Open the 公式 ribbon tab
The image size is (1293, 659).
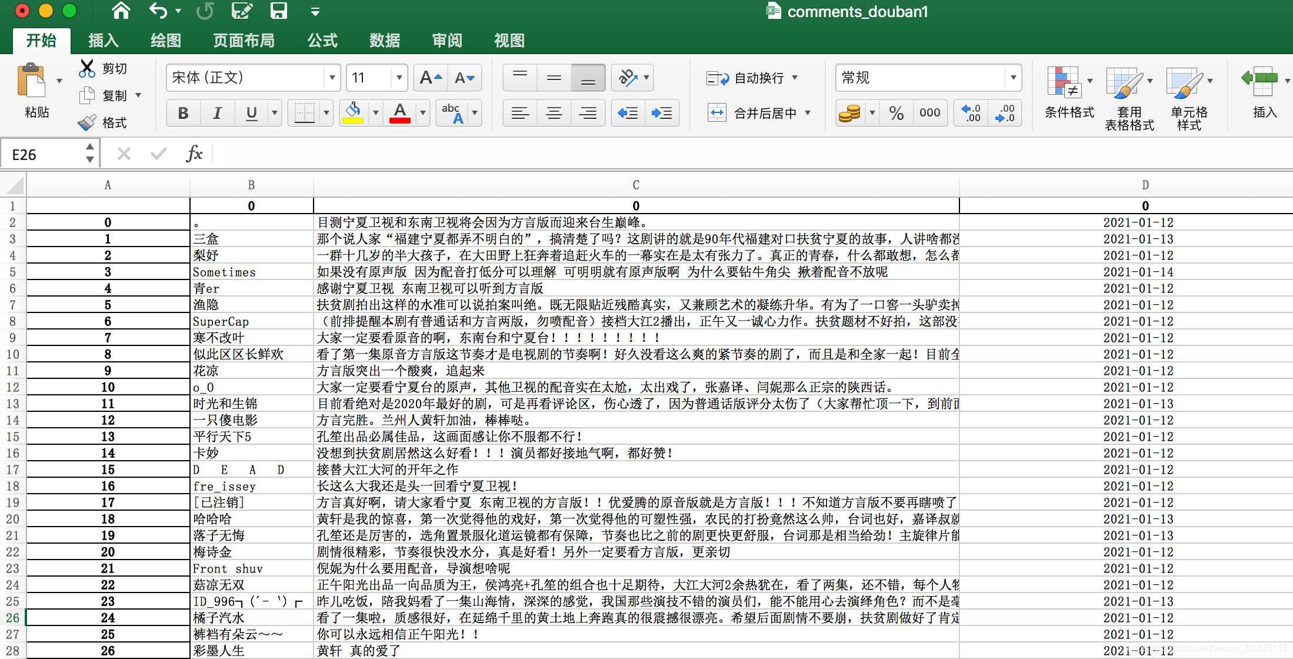click(x=322, y=41)
